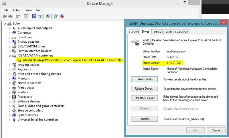This screenshot has height=138, width=229.
Task: Maximize the Device Manager window
Action: [185, 2]
